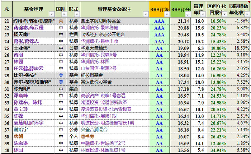Click fund cell 华润信托-林园
This screenshot has width=251, height=154.
click(114, 62)
